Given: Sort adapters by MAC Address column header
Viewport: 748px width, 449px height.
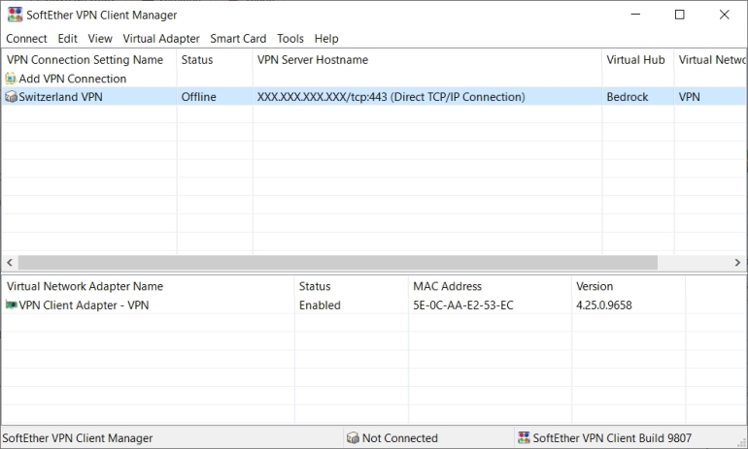Looking at the screenshot, I should (x=447, y=287).
